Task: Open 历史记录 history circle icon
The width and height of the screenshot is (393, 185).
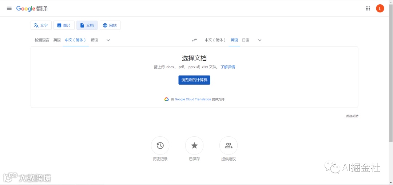Action: coord(160,145)
